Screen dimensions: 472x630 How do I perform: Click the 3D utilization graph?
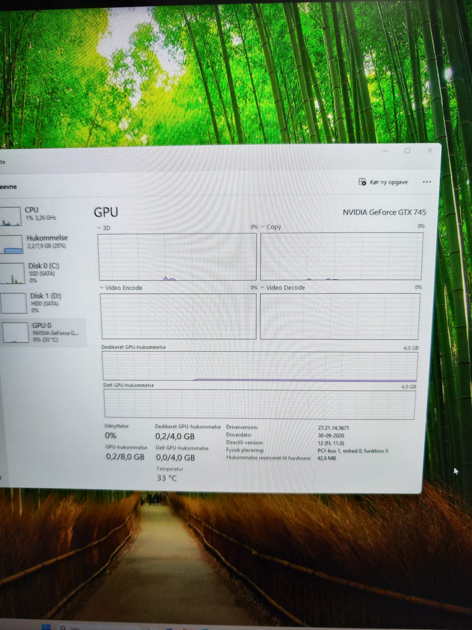click(x=177, y=257)
